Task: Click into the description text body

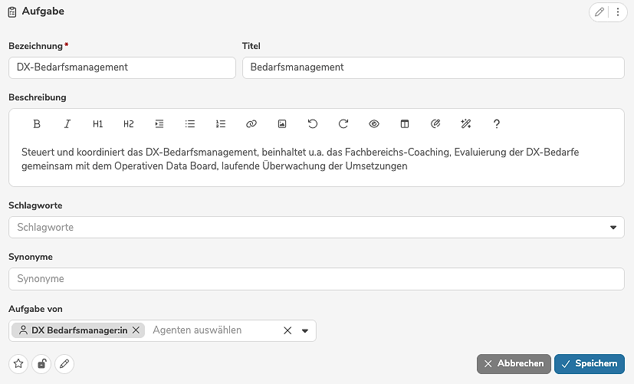Action: (x=317, y=159)
